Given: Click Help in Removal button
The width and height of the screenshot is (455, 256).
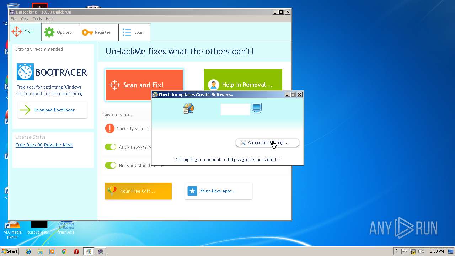Looking at the screenshot, I should [243, 80].
